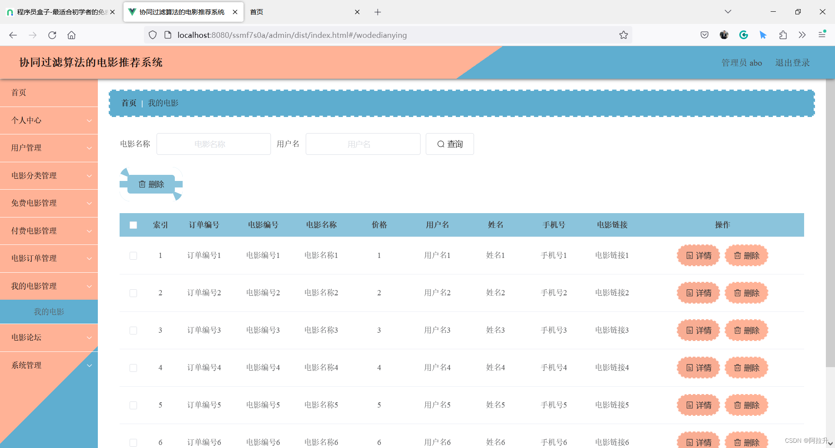835x448 pixels.
Task: Delete the 订单编号1 row
Action: [x=746, y=256]
